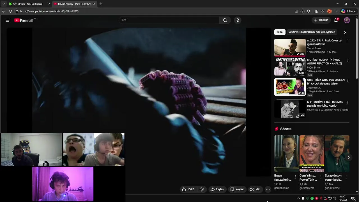Image resolution: width=359 pixels, height=202 pixels.
Task: Click the Buğra Şişman channel name
Action: (314, 68)
